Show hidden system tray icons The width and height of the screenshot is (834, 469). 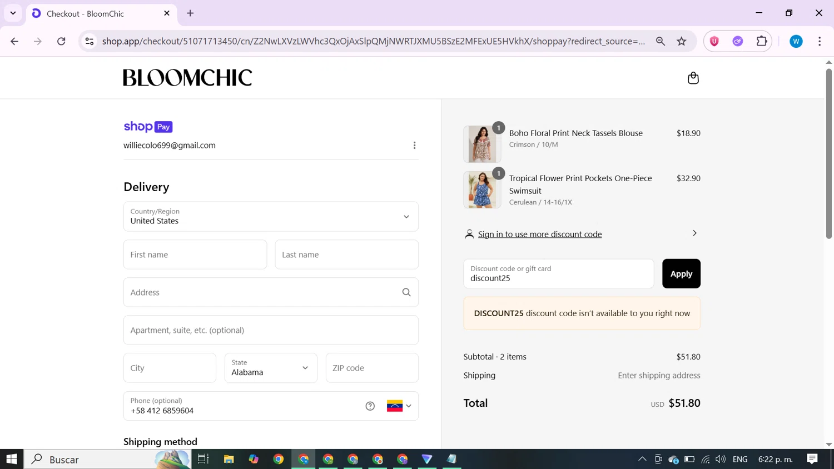pyautogui.click(x=642, y=459)
